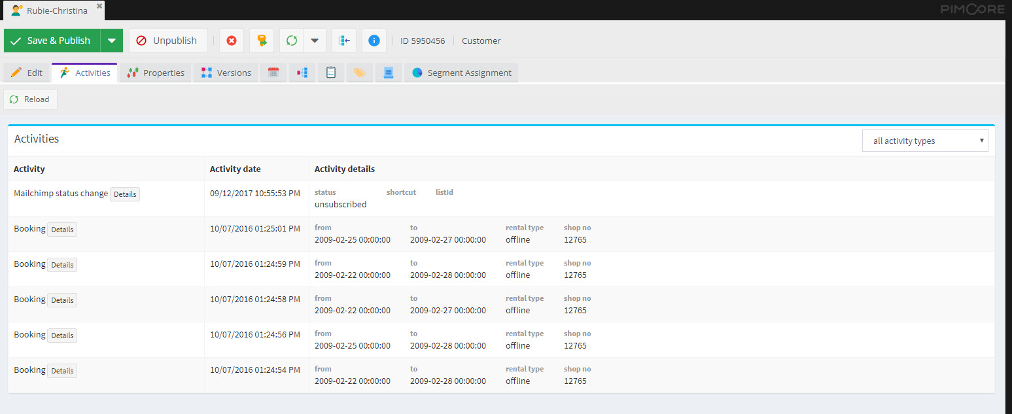Click the red delete icon in toolbar

pos(232,41)
